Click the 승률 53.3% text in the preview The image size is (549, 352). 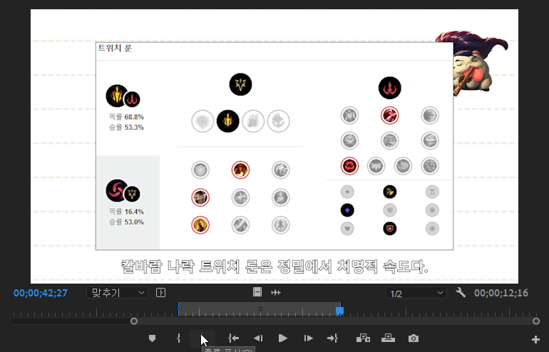coord(126,127)
